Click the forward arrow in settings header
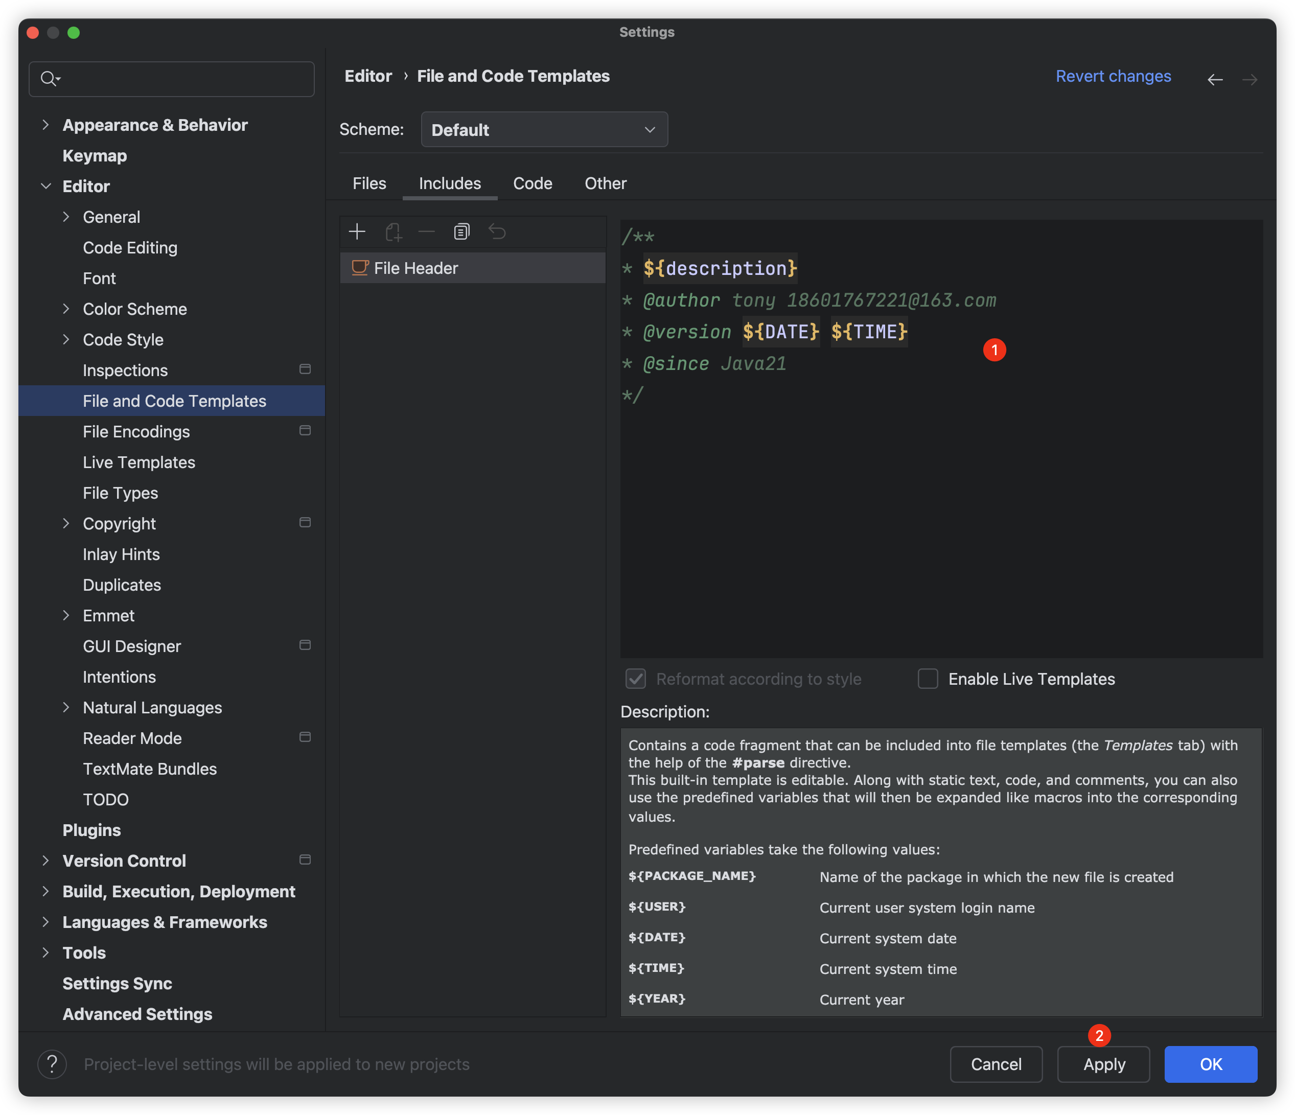 1250,79
